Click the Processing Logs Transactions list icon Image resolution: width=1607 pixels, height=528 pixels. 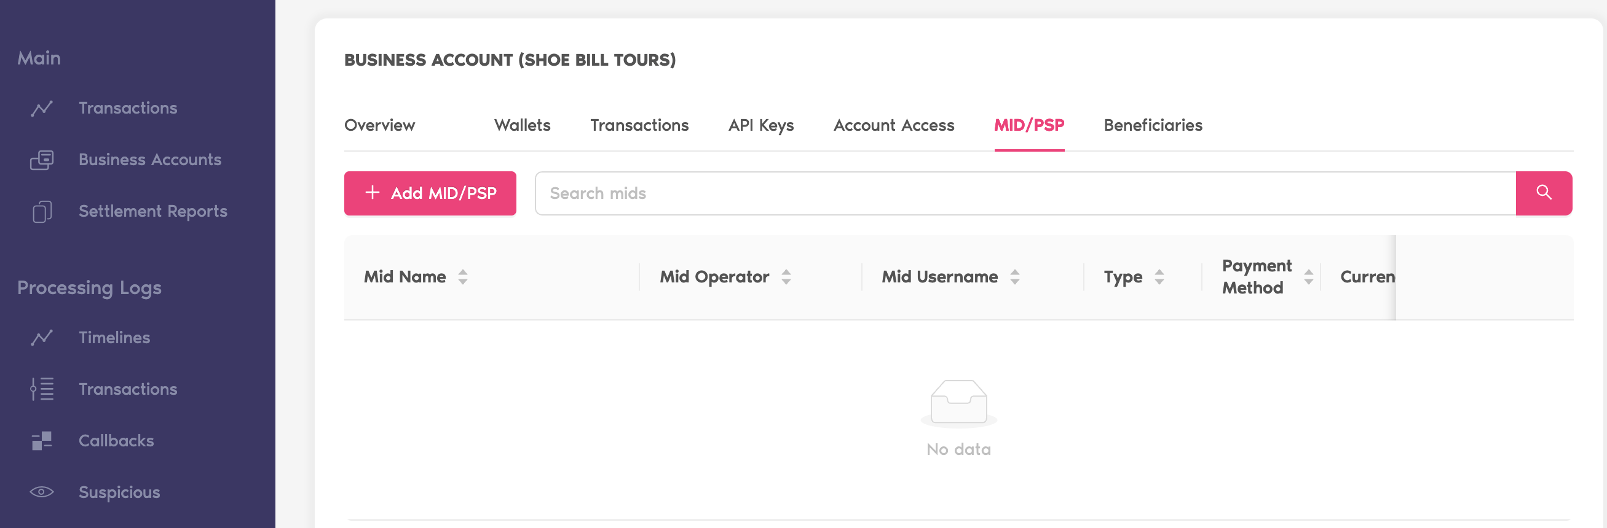point(42,390)
